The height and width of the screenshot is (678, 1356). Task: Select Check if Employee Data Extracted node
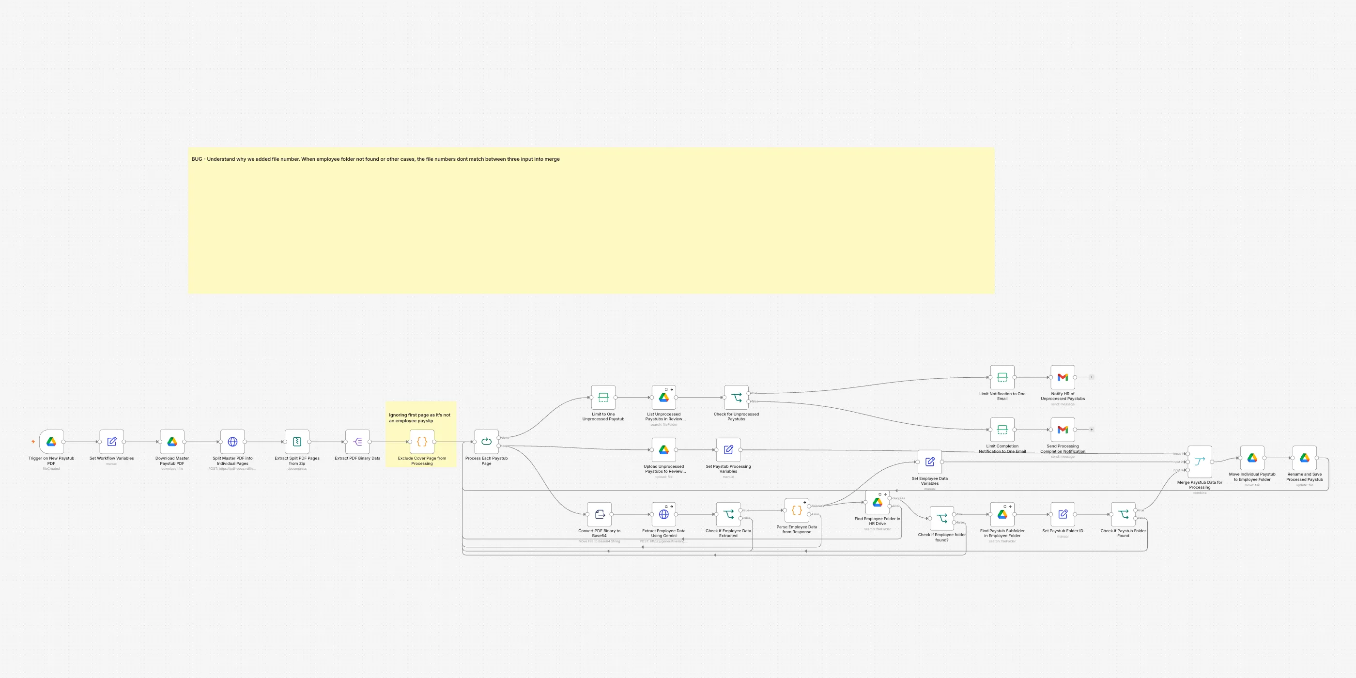tap(728, 514)
